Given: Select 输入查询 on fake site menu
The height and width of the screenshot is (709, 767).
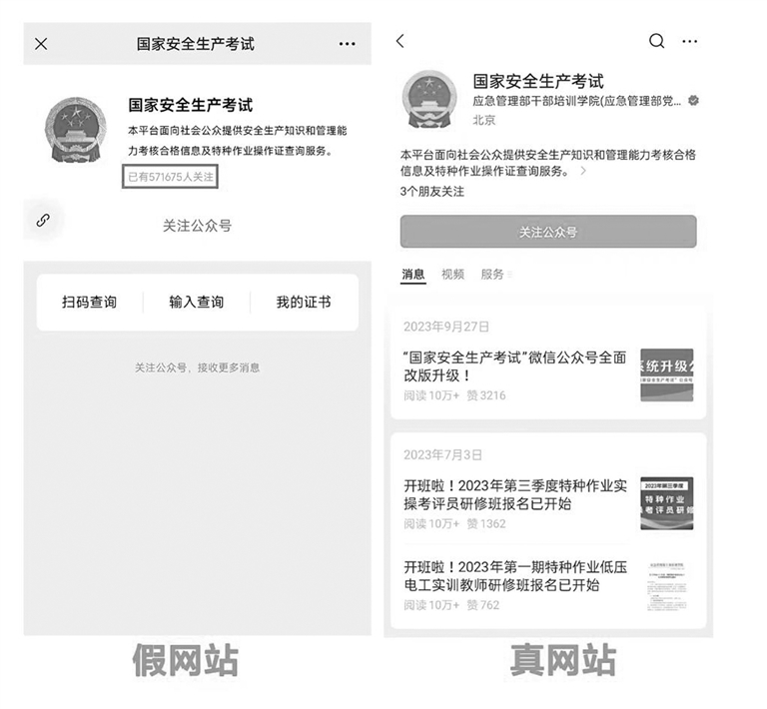Looking at the screenshot, I should pyautogui.click(x=196, y=303).
